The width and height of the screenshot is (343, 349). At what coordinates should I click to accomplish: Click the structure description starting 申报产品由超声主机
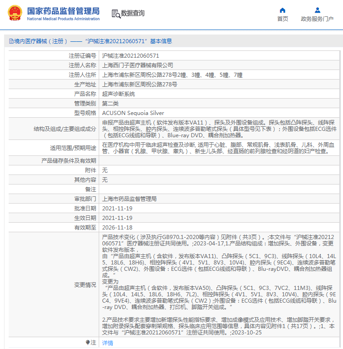[x=219, y=129]
